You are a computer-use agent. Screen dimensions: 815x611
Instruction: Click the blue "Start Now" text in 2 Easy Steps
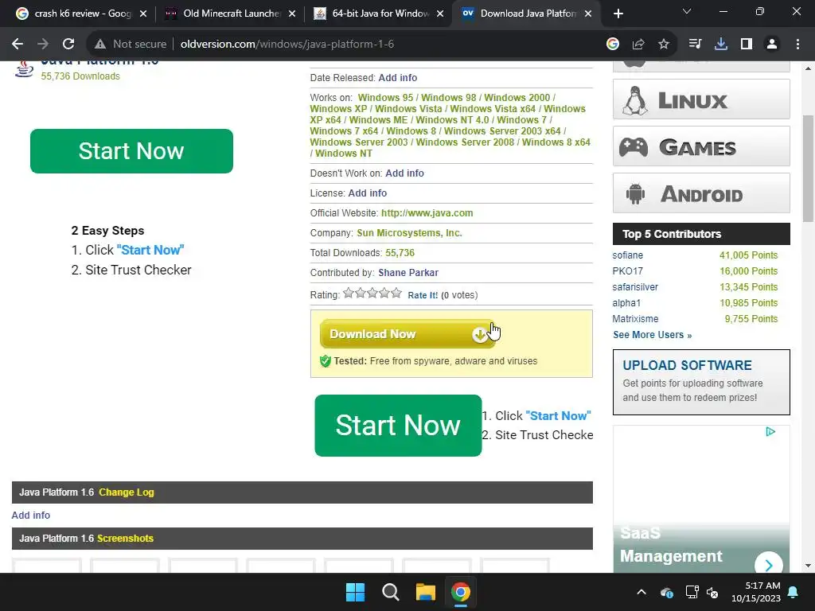150,250
